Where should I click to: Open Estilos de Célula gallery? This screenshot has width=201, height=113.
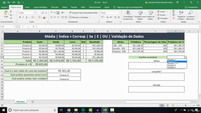tap(151, 15)
